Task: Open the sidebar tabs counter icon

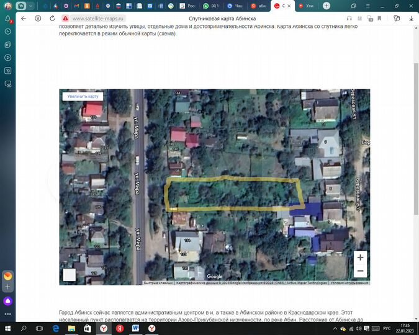Action: click(7, 71)
